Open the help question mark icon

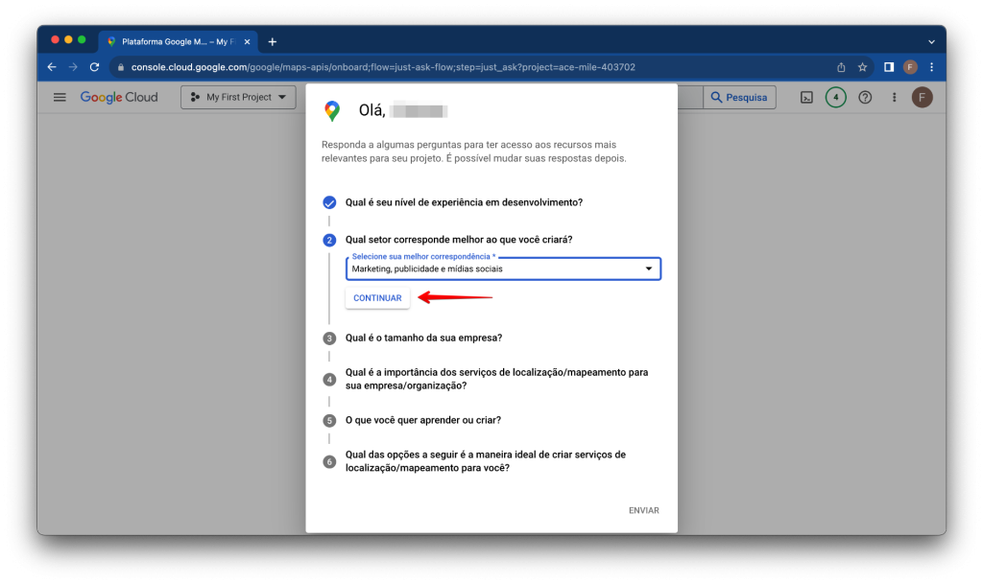point(865,97)
